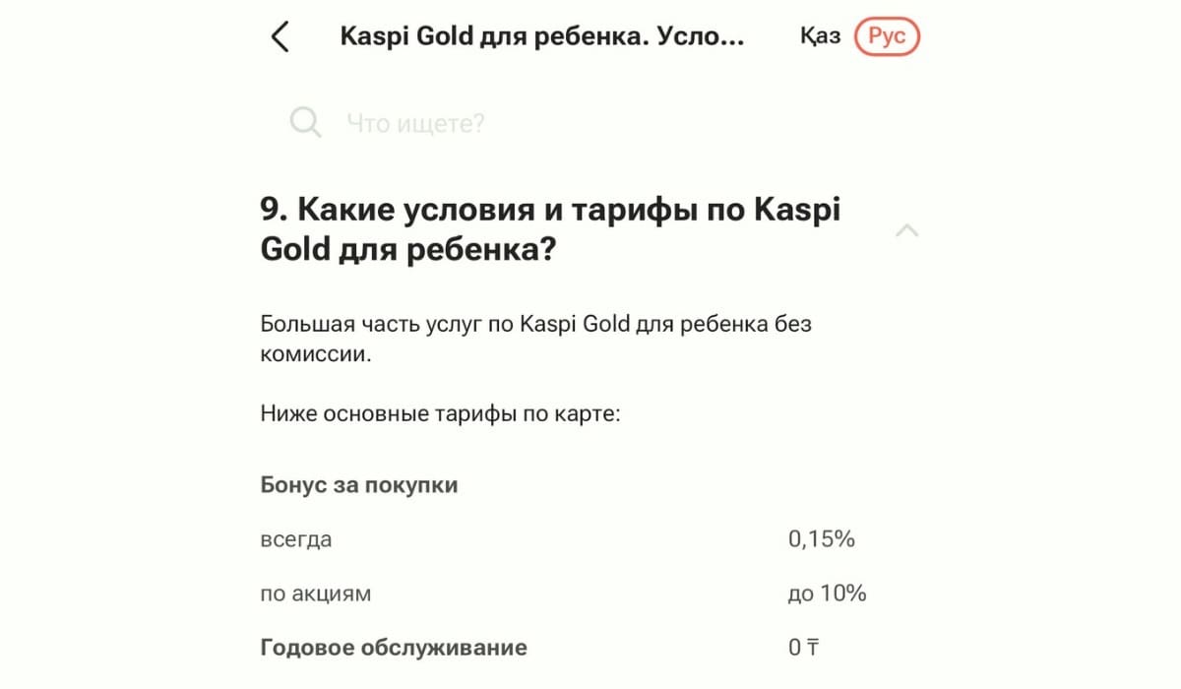Switch language to Қаз
The width and height of the screenshot is (1181, 689).
820,37
